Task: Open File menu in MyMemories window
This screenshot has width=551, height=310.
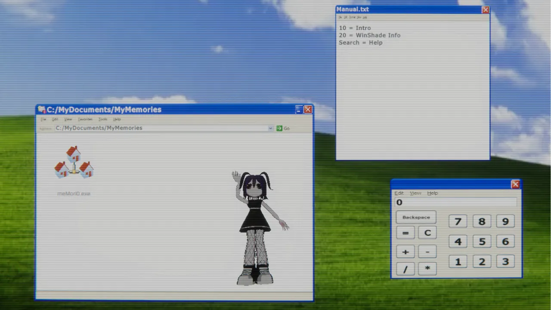Action: [43, 119]
